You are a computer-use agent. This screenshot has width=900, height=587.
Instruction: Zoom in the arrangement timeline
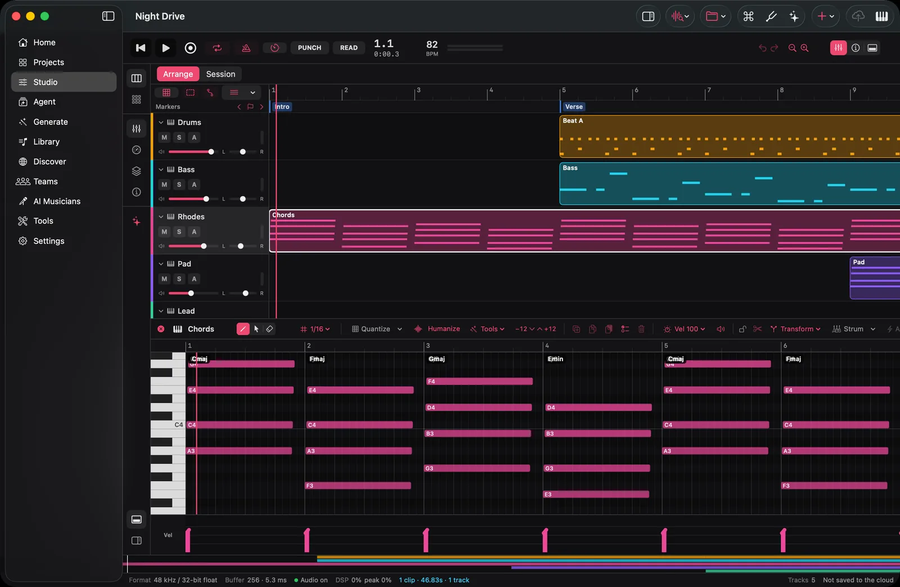point(804,48)
